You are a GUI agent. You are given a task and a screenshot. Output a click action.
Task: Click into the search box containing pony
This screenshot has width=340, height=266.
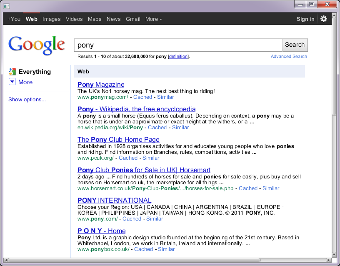coord(178,45)
